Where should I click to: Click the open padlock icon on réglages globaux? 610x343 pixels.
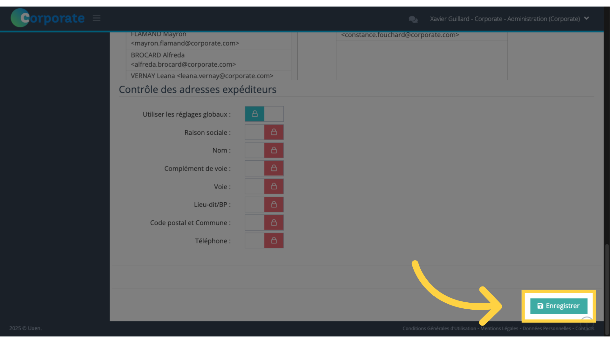click(x=254, y=114)
